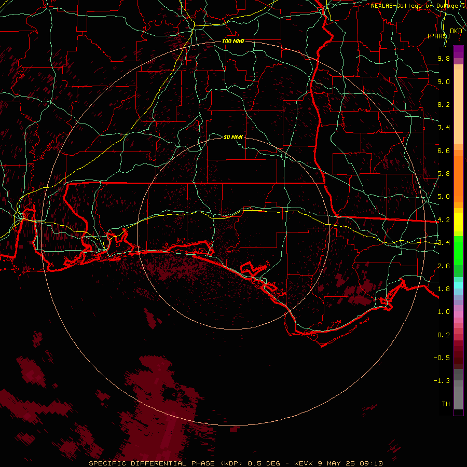Click the 1.0 scale value

click(444, 312)
